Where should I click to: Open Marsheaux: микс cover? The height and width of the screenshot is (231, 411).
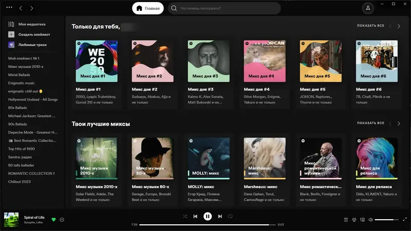coord(265,159)
